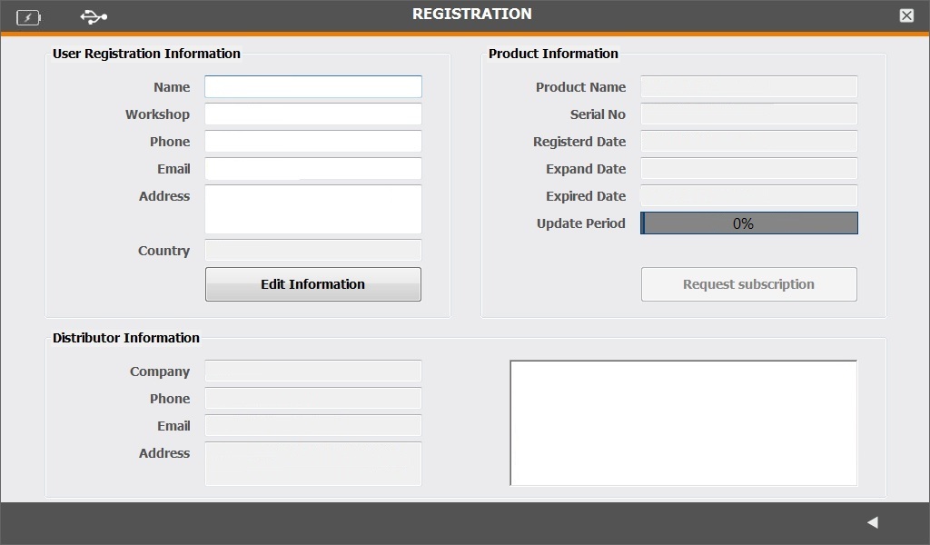Open the Country field
Image resolution: width=930 pixels, height=545 pixels.
[312, 251]
